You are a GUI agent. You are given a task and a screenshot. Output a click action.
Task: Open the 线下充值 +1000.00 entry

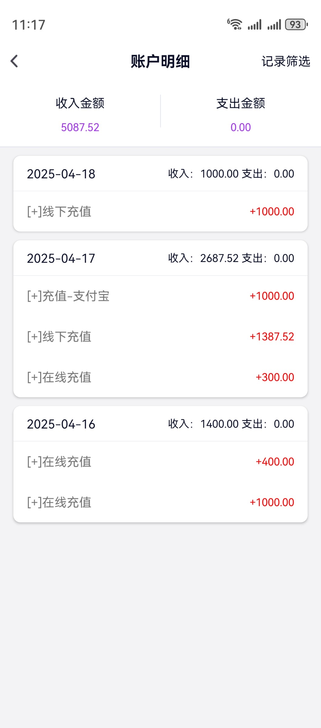click(x=160, y=211)
